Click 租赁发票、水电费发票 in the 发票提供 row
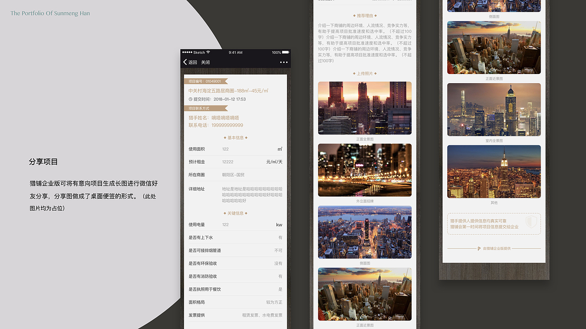 click(x=262, y=315)
